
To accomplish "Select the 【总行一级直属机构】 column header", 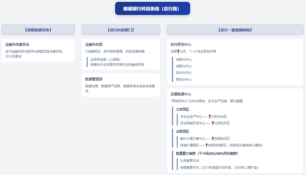I will pos(235,30).
